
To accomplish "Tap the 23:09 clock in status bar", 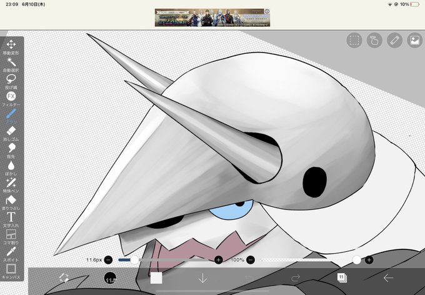I will (12, 4).
